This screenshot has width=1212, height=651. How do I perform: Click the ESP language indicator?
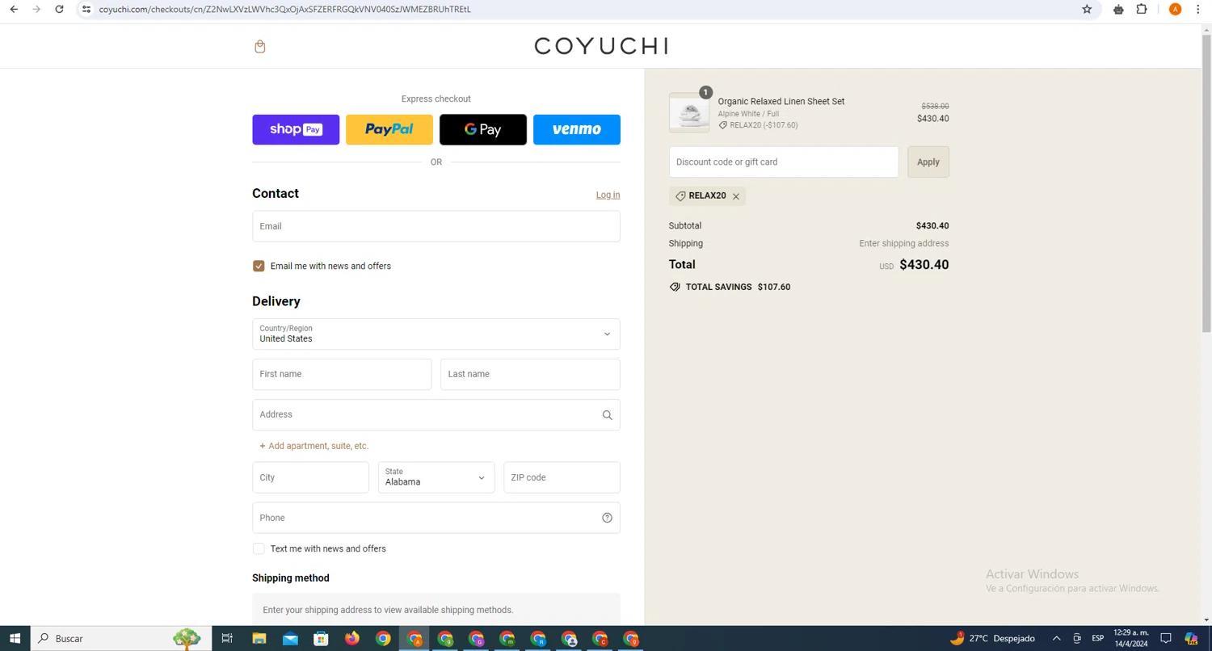click(x=1097, y=638)
